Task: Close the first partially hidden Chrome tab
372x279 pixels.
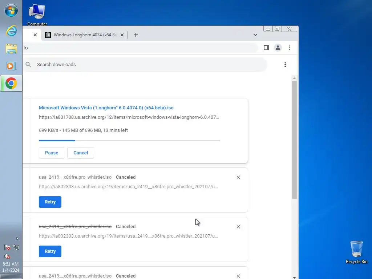Action: 35,35
